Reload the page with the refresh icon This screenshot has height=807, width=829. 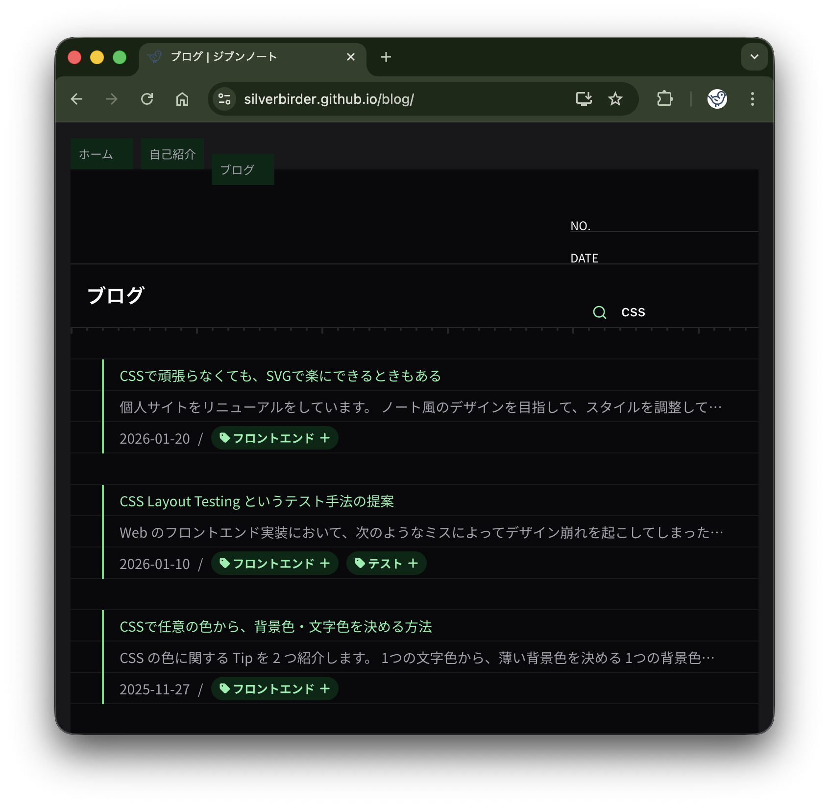(147, 99)
